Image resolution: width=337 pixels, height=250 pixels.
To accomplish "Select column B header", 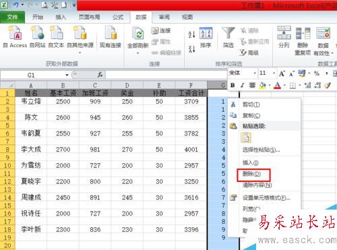I will 63,86.
